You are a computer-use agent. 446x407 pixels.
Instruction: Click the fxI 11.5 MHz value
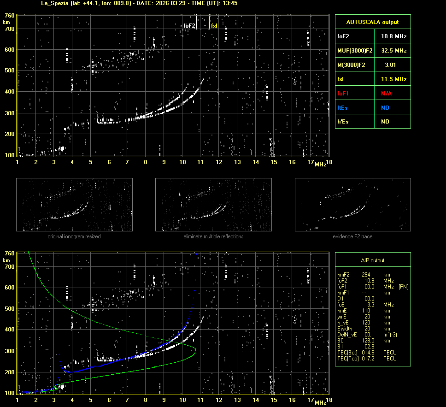pos(393,79)
